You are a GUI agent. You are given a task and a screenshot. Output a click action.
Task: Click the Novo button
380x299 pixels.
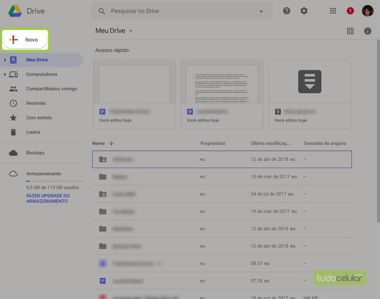pyautogui.click(x=25, y=40)
